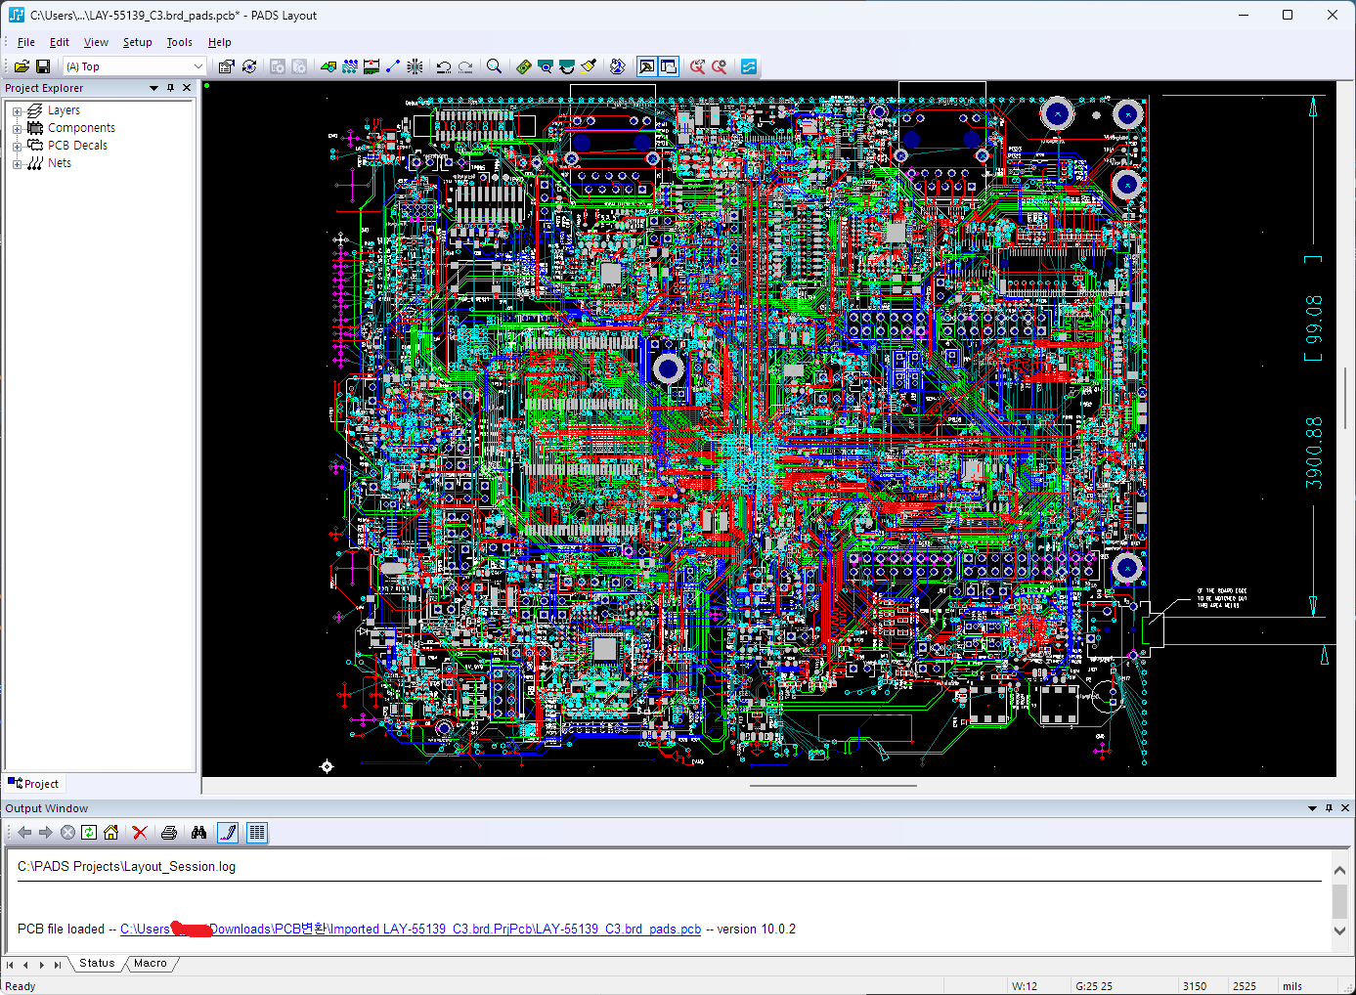Save the design with the floppy disk icon
Screen dimensions: 1356x995
click(x=43, y=66)
